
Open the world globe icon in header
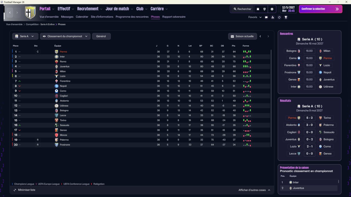point(265,9)
